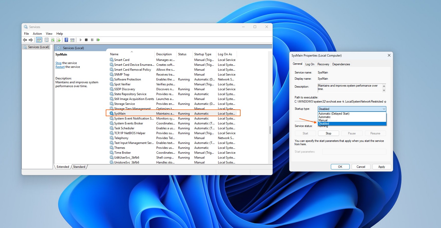The height and width of the screenshot is (228, 441).
Task: Click the Start Service play icon
Action: (x=80, y=40)
